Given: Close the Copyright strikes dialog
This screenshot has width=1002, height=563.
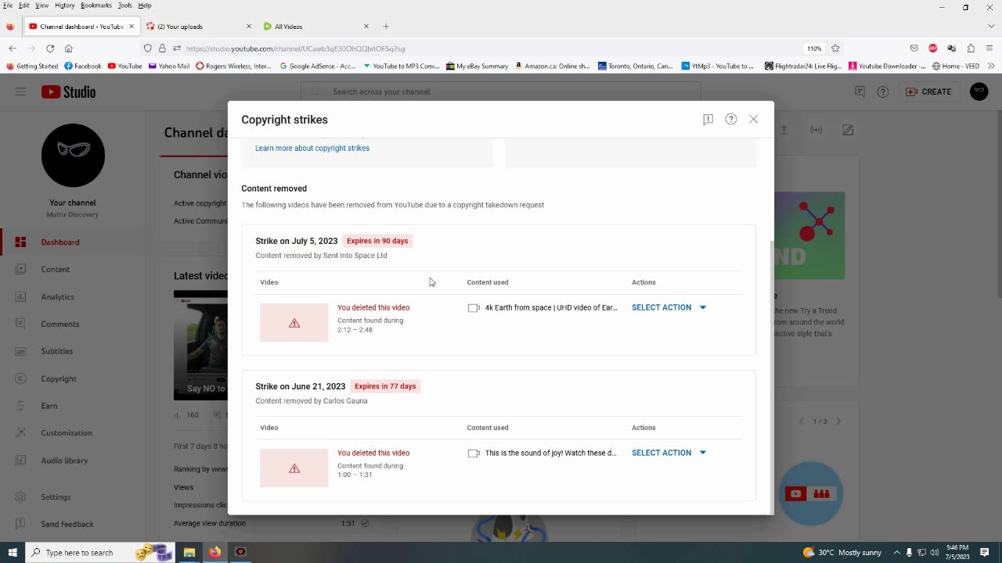Looking at the screenshot, I should pyautogui.click(x=753, y=119).
